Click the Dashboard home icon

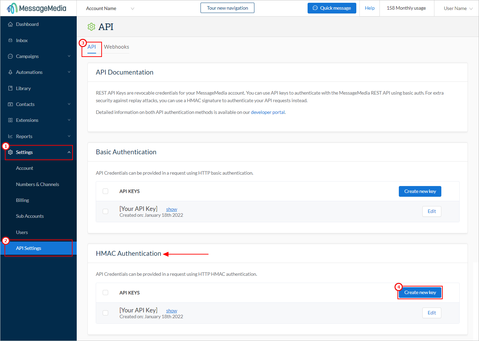[x=10, y=24]
